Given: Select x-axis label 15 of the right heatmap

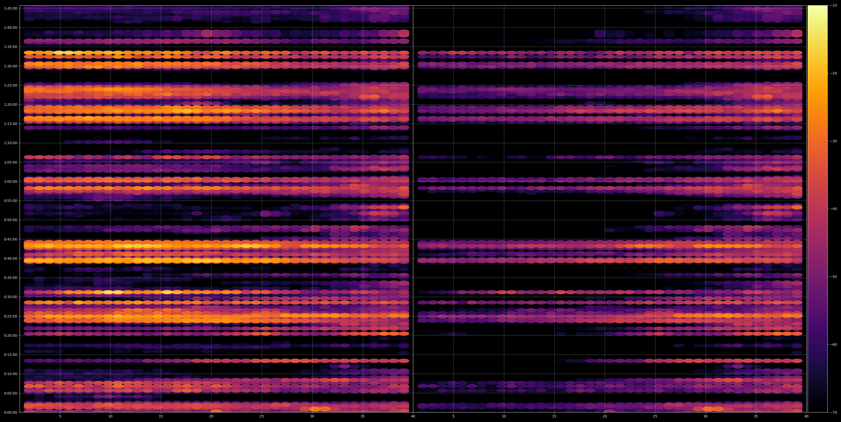Looking at the screenshot, I should click(x=554, y=416).
